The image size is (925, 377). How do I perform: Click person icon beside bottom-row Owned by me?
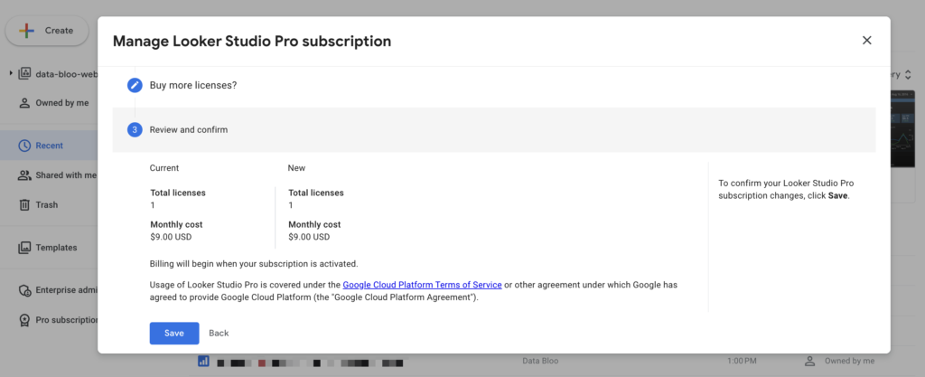click(x=810, y=361)
